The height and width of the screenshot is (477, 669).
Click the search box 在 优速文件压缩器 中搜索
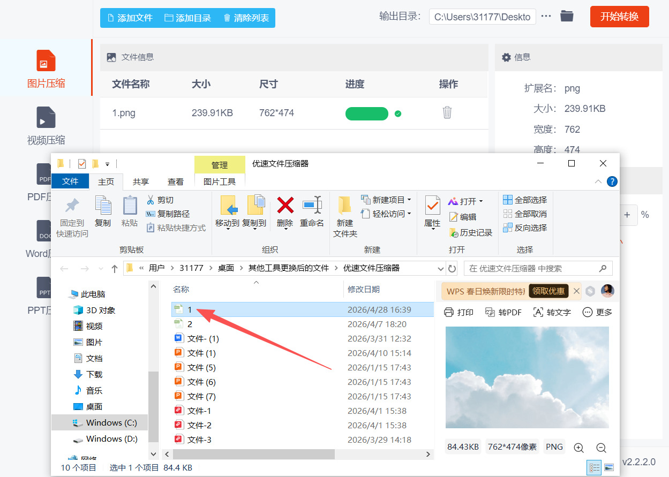(538, 268)
